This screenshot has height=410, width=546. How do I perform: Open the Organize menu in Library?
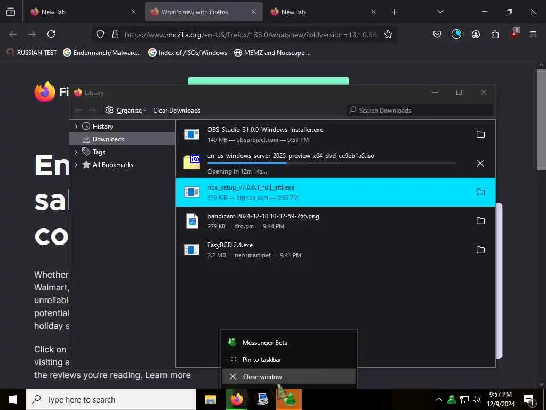(x=125, y=110)
